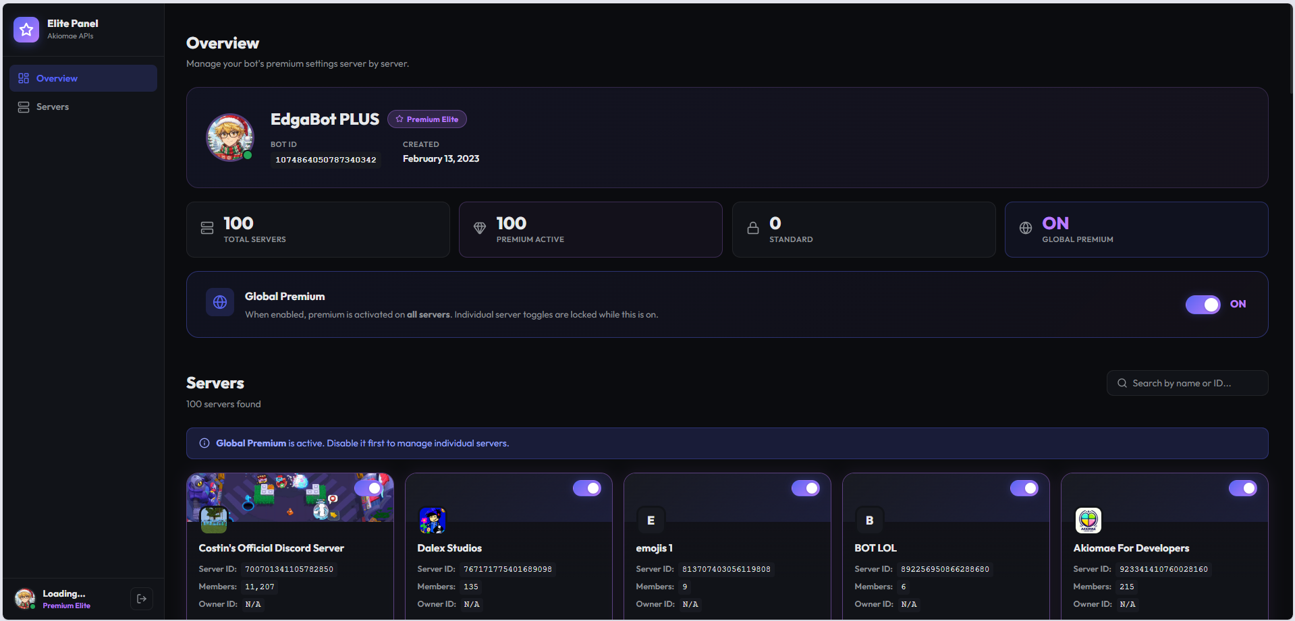Screen dimensions: 1295x621
Task: Click the Global Premium globe stat icon
Action: point(1026,229)
